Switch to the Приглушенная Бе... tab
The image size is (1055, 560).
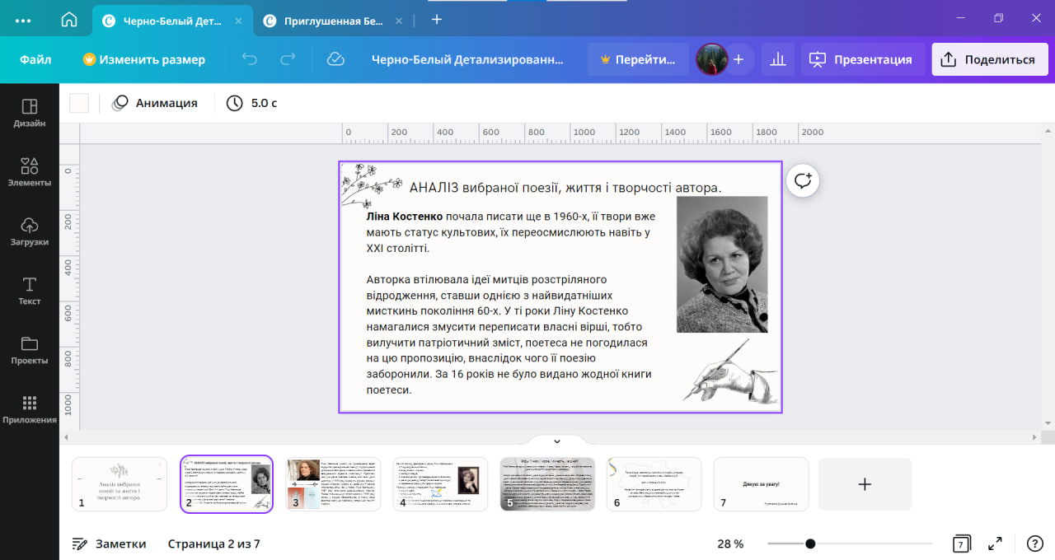[x=334, y=21]
